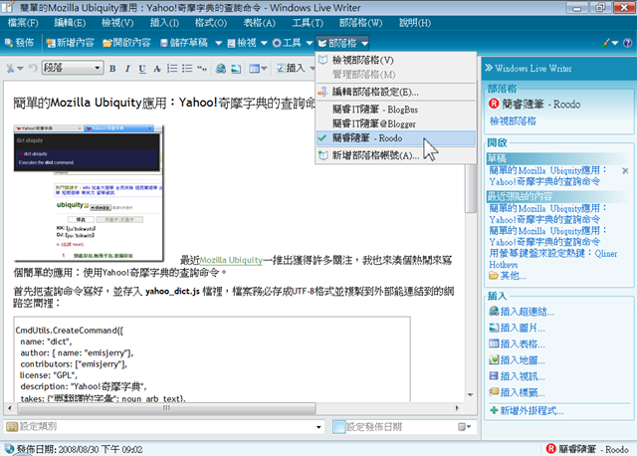The image size is (637, 456).
Task: Toggle strikethrough formatting
Action: point(157,69)
